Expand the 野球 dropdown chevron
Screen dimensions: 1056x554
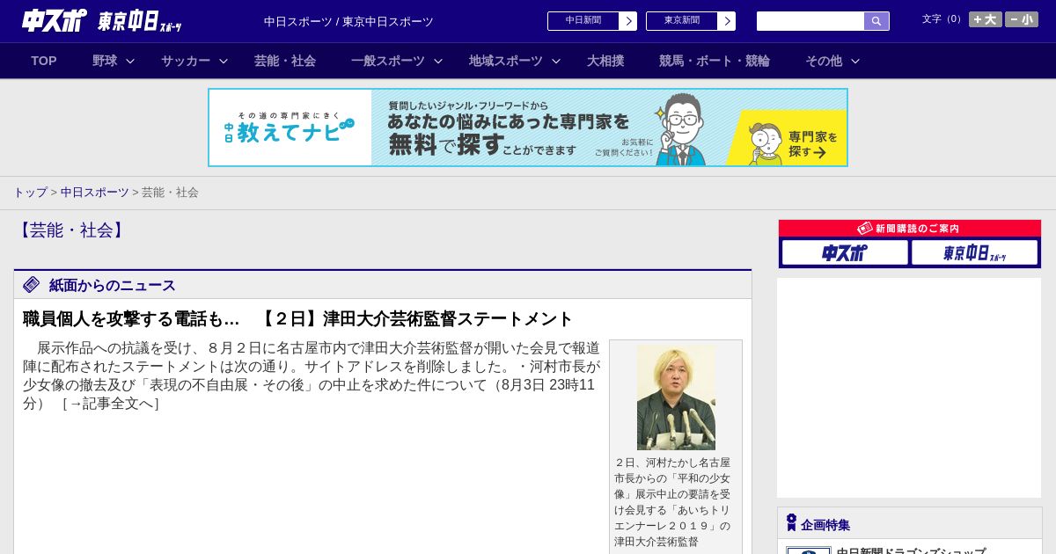[130, 61]
